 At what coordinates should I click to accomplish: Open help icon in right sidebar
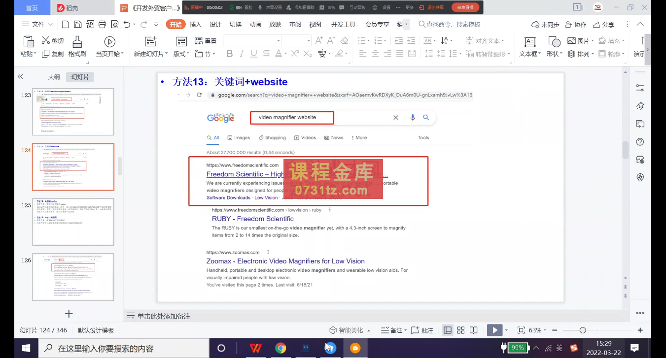point(640,142)
